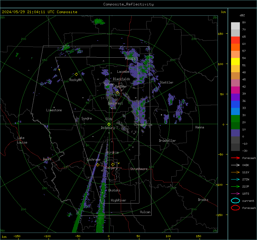Click the red forecast arrow legend icon
Image resolution: width=257 pixels, height=240 pixels.
pos(235,158)
